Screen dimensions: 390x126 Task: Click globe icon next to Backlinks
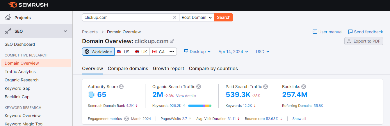[x=304, y=87]
